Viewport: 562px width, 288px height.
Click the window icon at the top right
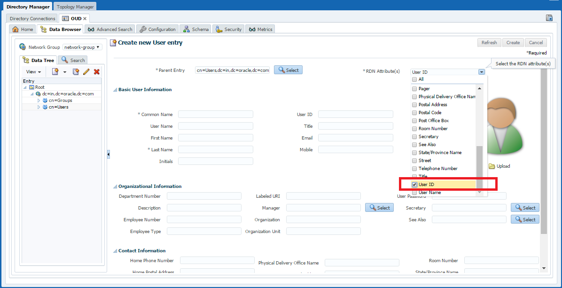click(549, 18)
